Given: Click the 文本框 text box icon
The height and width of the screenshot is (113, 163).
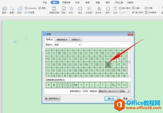Looking at the screenshot, I should pyautogui.click(x=89, y=9).
